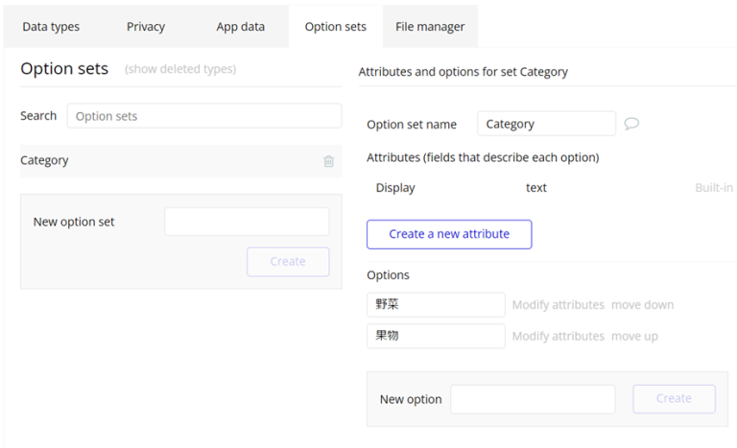Click the New option set name field

pyautogui.click(x=247, y=222)
